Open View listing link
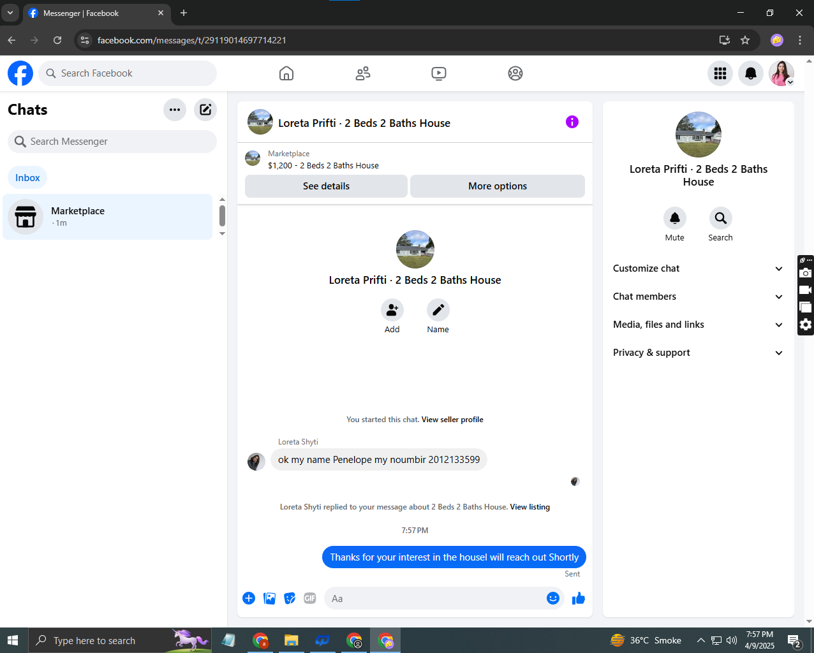 point(529,507)
